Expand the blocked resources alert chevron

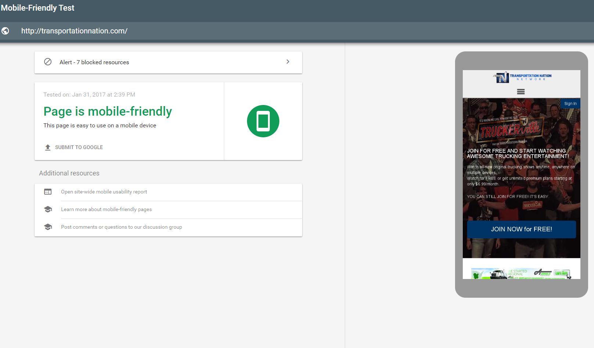point(288,62)
